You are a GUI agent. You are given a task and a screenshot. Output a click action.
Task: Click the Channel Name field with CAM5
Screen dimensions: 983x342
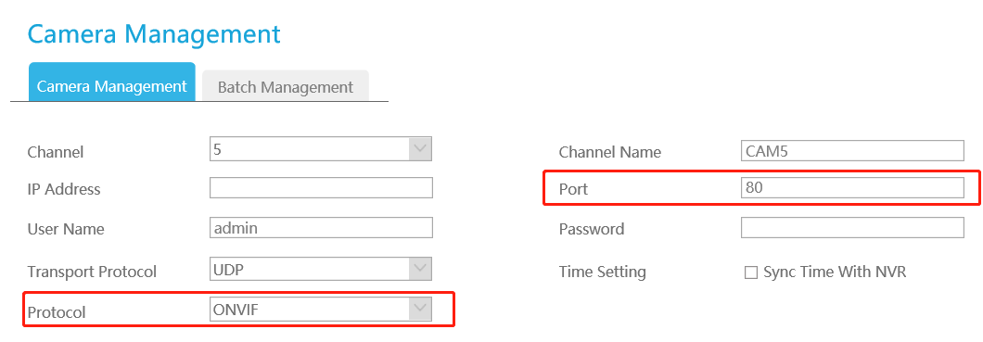tap(852, 150)
